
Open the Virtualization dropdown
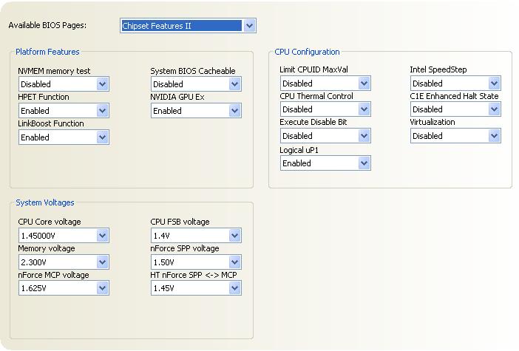coord(494,136)
